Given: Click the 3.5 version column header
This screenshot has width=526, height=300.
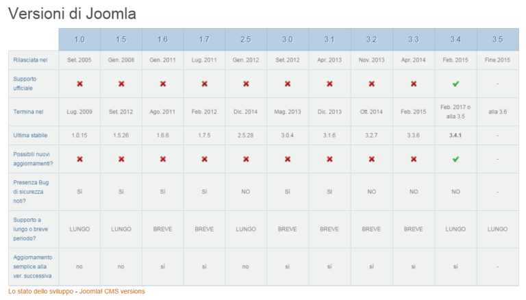Looking at the screenshot, I should tap(497, 39).
